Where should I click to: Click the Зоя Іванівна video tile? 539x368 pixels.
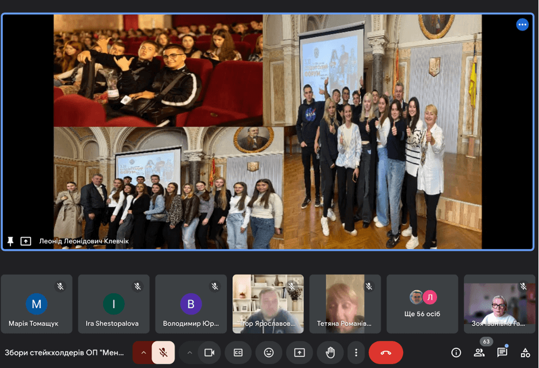(x=499, y=304)
